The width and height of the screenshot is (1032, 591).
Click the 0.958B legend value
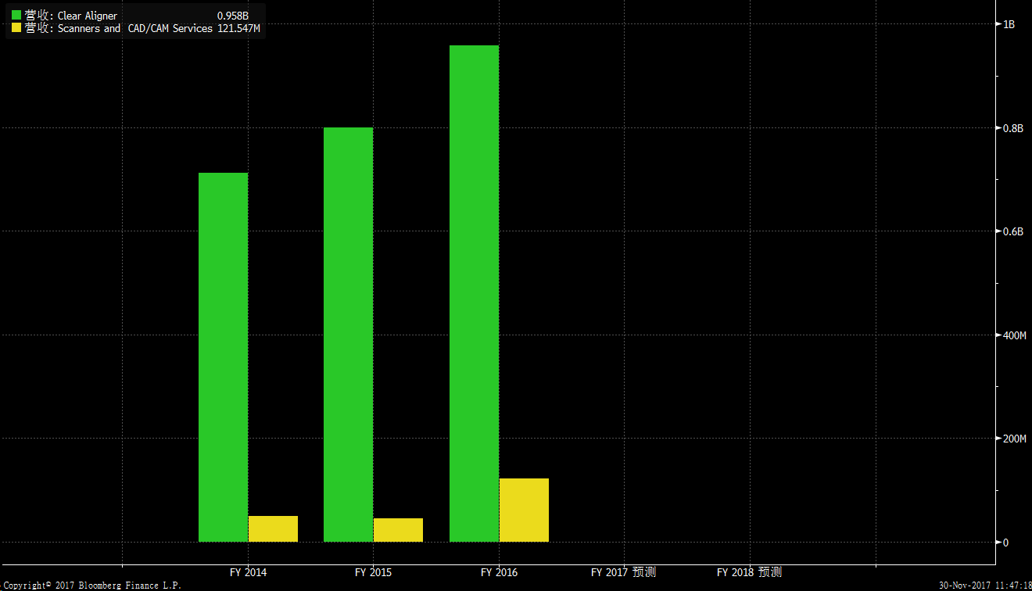[232, 16]
